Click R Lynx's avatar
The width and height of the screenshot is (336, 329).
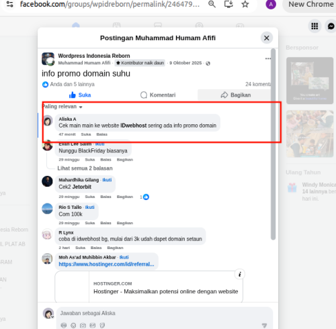coord(47,234)
